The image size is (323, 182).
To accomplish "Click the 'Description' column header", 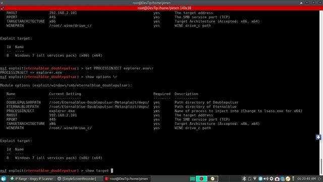I will 186,94.
